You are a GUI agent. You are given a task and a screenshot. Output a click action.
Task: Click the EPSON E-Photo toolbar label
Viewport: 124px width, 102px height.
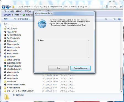pyautogui.click(x=11, y=15)
